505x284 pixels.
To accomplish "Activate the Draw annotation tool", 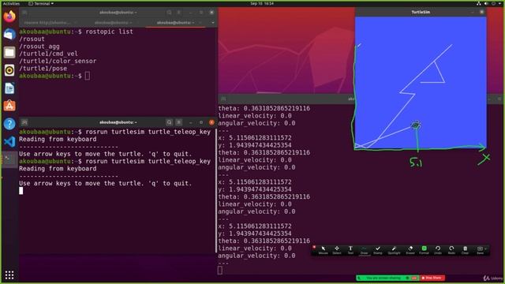I will [364, 250].
